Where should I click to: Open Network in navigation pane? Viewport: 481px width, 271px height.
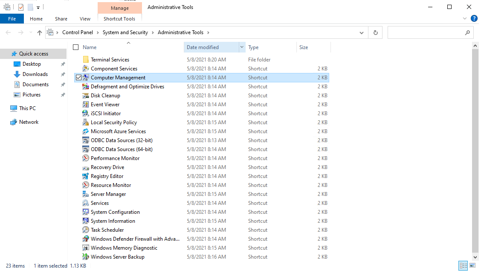(29, 122)
